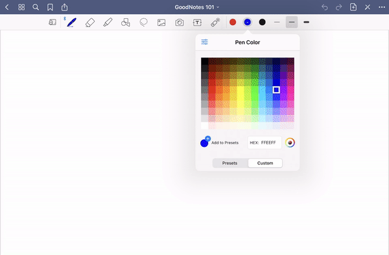
Task: Pick white in the grid's bottom-left cell
Action: tap(204, 126)
